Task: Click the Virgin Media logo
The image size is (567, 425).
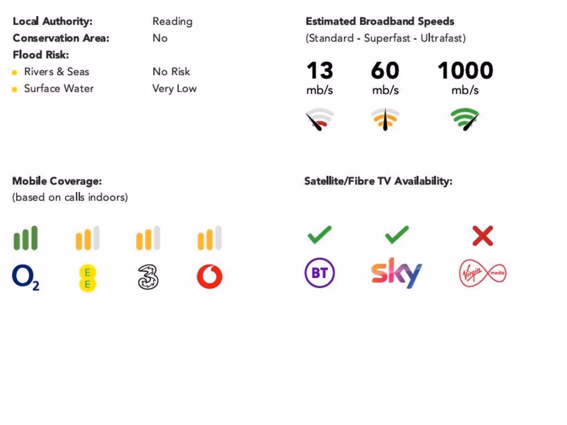Action: [482, 273]
